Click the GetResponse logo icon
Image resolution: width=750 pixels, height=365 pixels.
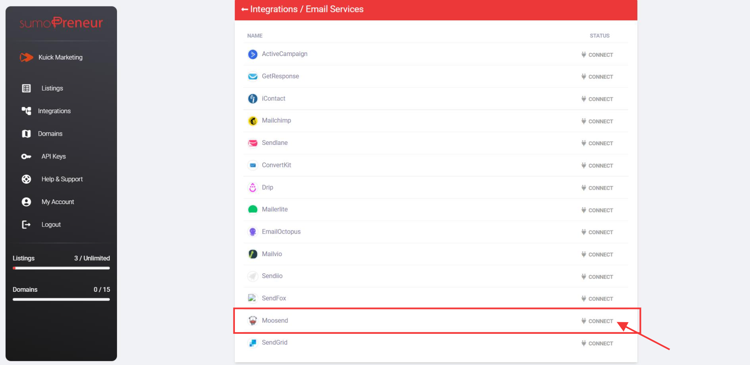click(253, 76)
